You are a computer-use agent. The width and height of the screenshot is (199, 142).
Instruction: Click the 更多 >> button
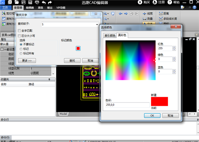[27, 60]
